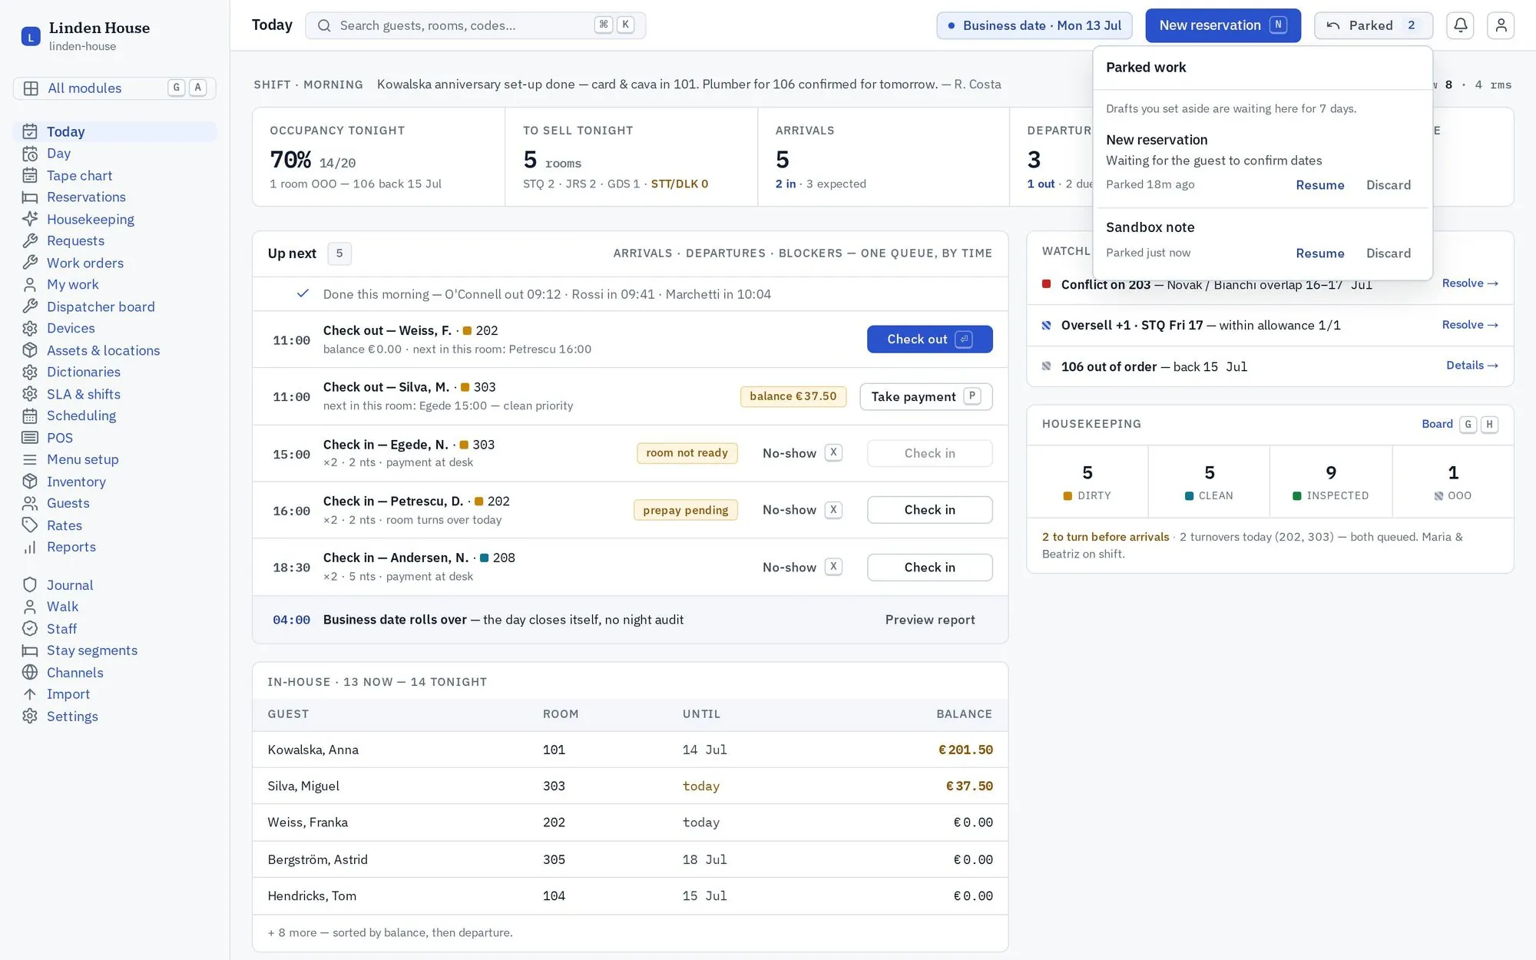1536x960 pixels.
Task: Open user profile icon
Action: tap(1501, 25)
